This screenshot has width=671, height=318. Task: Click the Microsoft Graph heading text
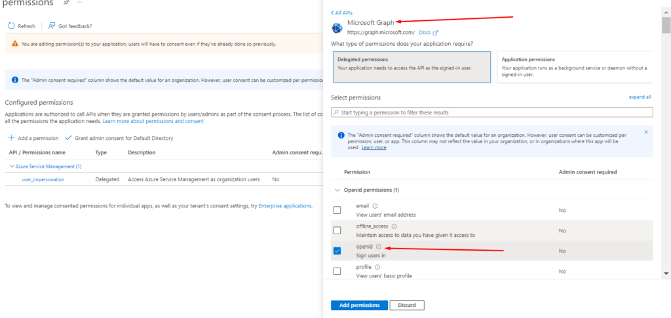[371, 22]
